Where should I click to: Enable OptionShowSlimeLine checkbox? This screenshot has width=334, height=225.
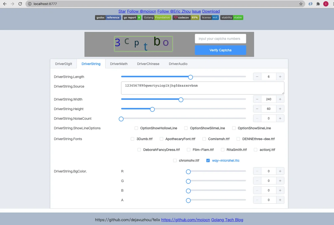(x=186, y=128)
